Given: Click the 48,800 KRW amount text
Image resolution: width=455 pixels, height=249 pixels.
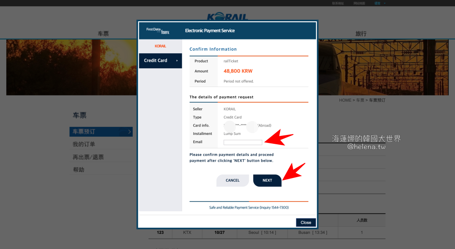Looking at the screenshot, I should coord(238,71).
